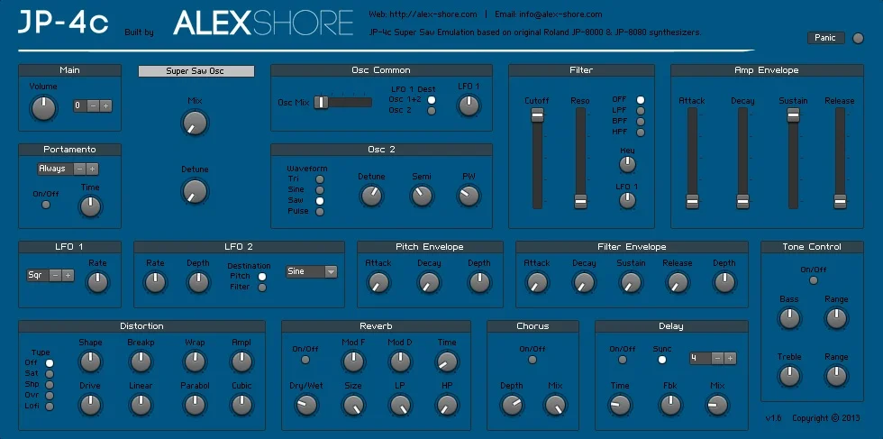Select Tri waveform for Osc 2
This screenshot has width=883, height=439.
[320, 179]
